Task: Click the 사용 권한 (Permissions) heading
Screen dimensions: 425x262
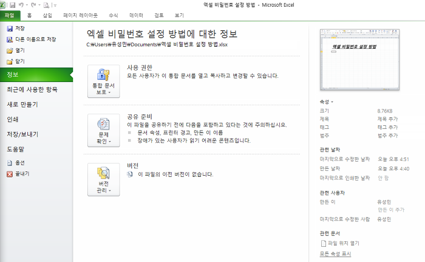Action: [x=140, y=67]
